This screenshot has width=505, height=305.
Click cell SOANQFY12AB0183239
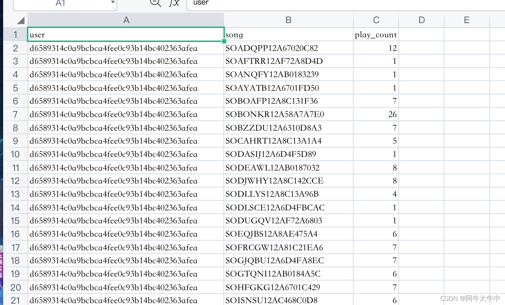(x=289, y=75)
